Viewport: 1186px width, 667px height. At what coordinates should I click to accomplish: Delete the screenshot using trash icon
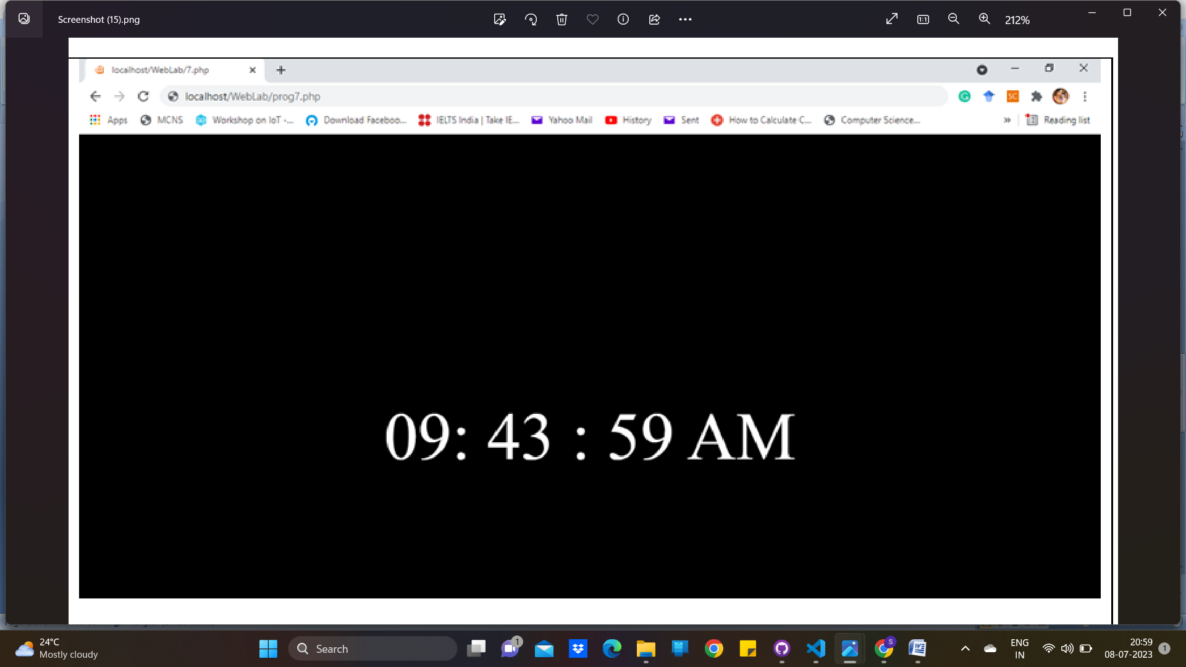tap(561, 19)
